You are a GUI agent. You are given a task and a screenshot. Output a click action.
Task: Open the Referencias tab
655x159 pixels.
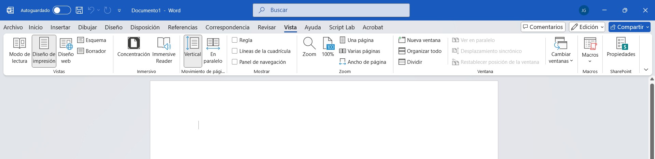(x=182, y=27)
